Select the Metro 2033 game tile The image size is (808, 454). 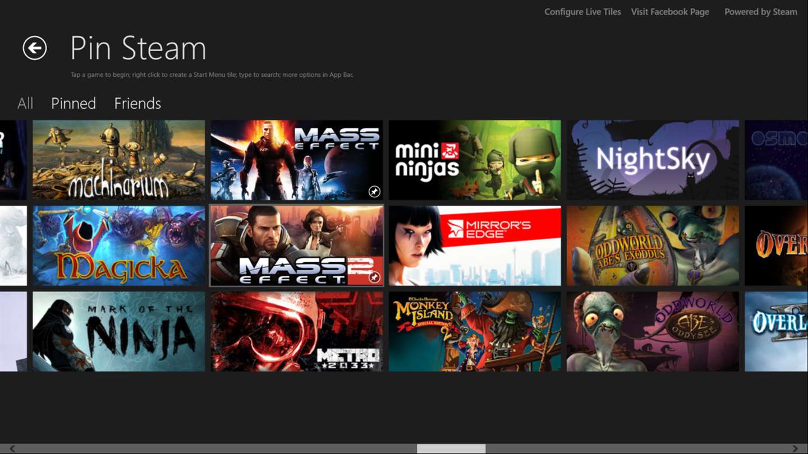pyautogui.click(x=297, y=331)
